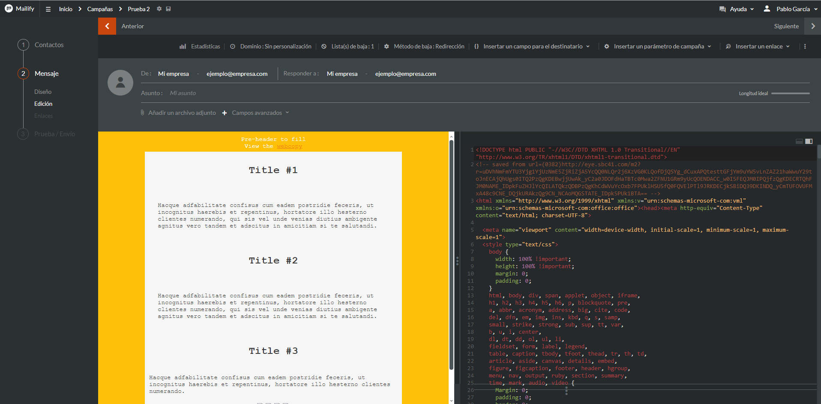This screenshot has width=821, height=404.
Task: Open campaign settings gear next to Prueba 2
Action: point(159,9)
